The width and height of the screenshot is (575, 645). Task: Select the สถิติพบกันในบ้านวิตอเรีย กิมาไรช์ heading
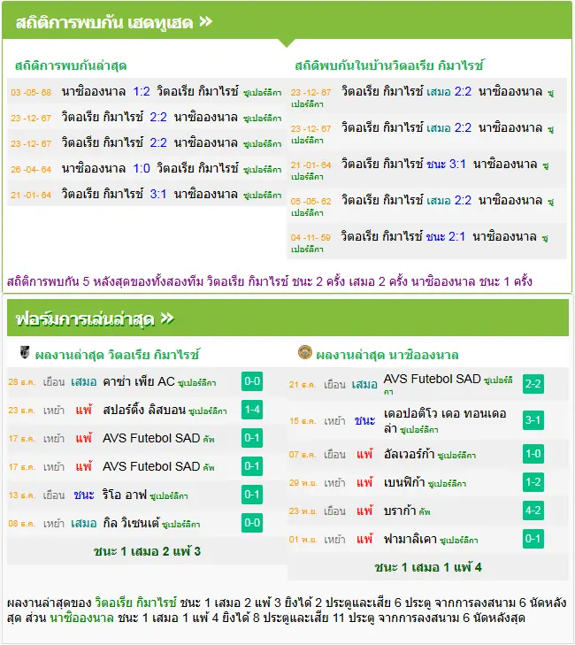[x=389, y=65]
